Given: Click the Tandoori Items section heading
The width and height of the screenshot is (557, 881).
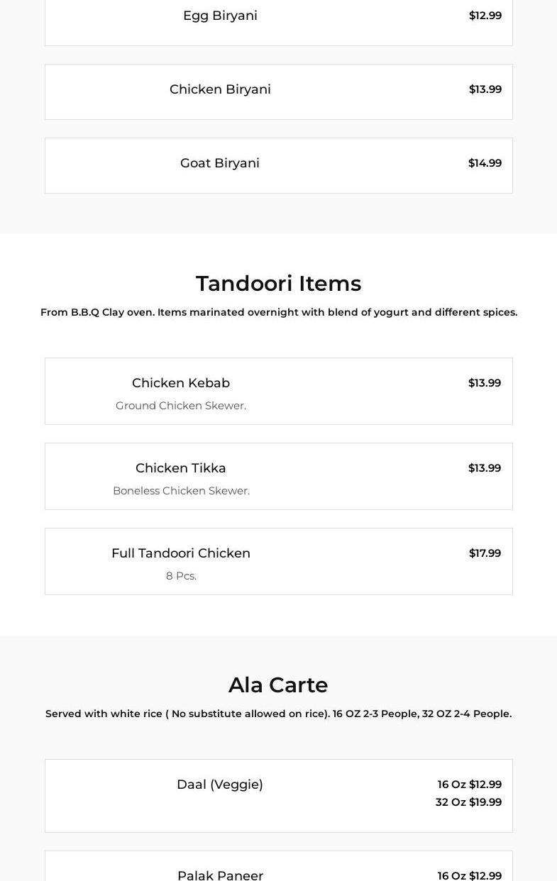Looking at the screenshot, I should [x=278, y=284].
